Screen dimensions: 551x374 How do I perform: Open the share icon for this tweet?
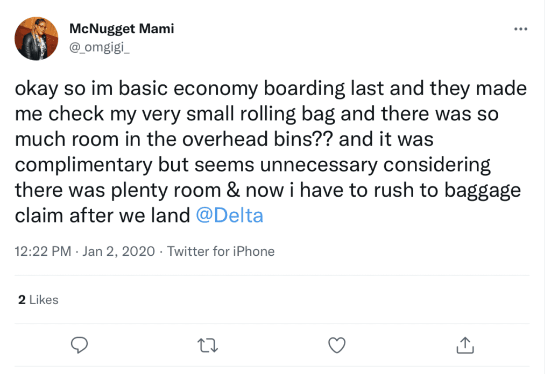coord(465,345)
